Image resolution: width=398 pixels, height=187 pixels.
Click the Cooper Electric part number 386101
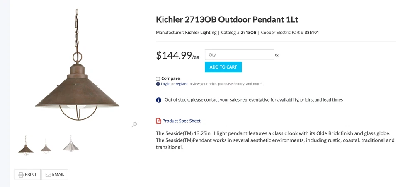pyautogui.click(x=312, y=33)
